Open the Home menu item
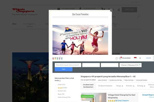154x102 pixels. [x=14, y=24]
